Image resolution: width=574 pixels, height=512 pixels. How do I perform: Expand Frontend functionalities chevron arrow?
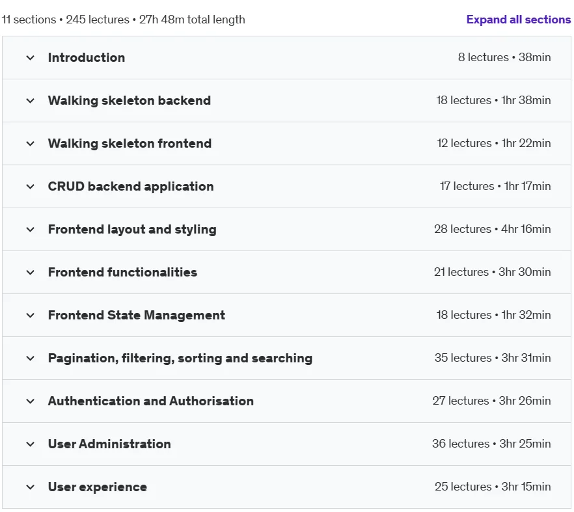(x=31, y=273)
